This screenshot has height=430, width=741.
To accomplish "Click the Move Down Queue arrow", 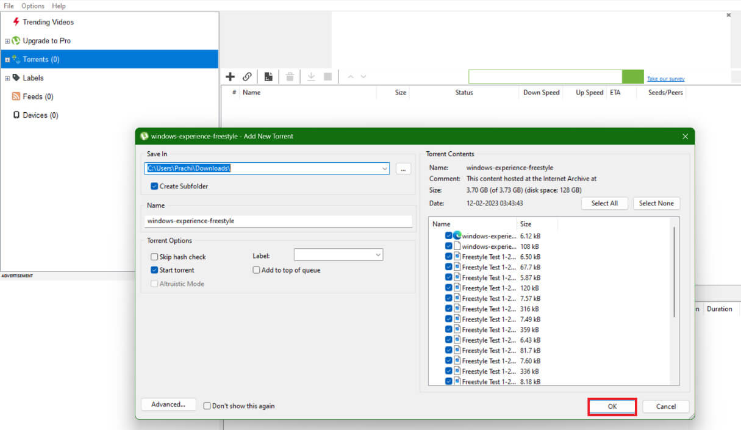I will coord(363,77).
